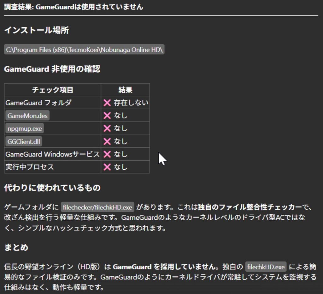Click the filechkHD.exe label in まとめ section
The height and width of the screenshot is (294, 323).
pos(266,267)
